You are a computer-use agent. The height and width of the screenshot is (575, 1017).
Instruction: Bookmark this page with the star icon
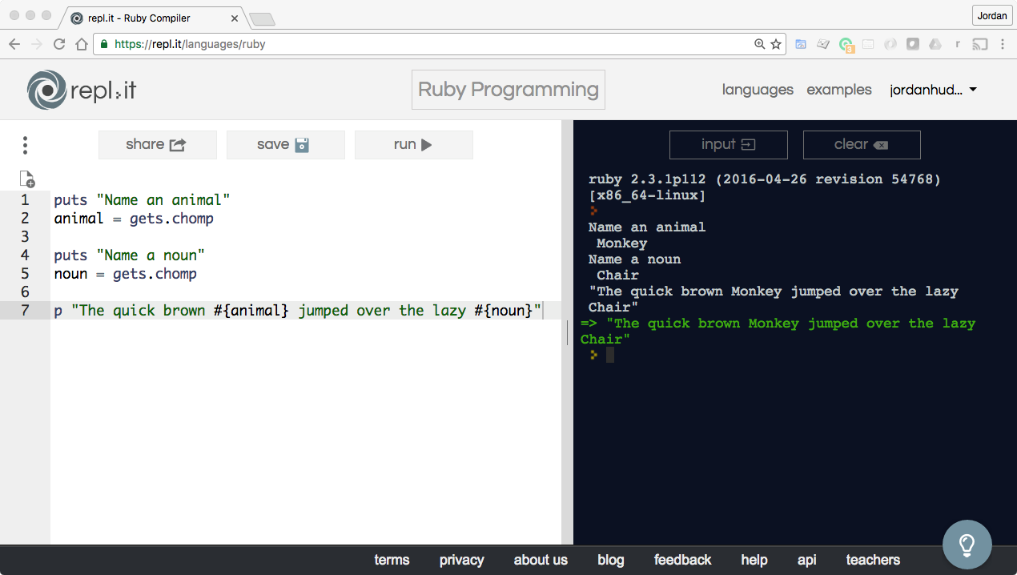(x=776, y=45)
